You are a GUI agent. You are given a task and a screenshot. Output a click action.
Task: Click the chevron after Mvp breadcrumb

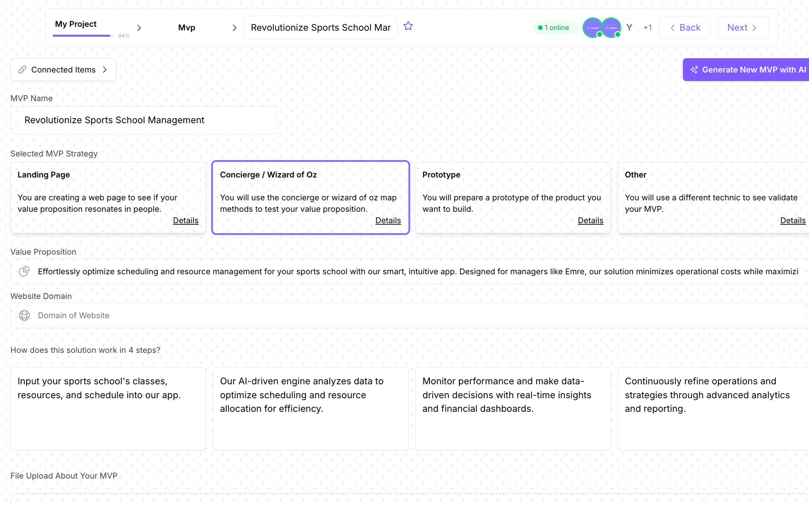pos(234,27)
